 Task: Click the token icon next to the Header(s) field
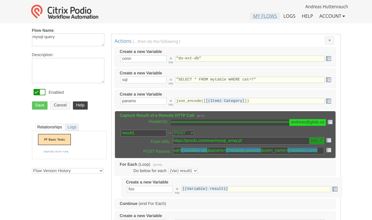pos(330,122)
